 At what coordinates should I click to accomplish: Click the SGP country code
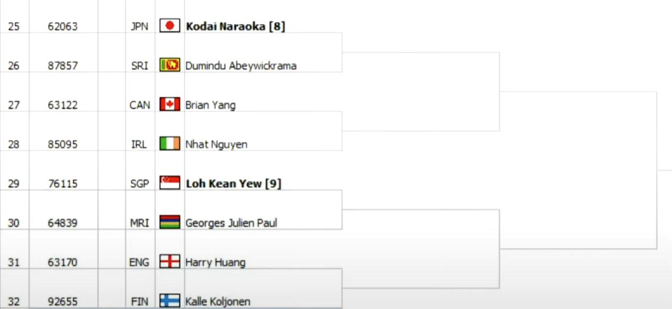click(139, 184)
